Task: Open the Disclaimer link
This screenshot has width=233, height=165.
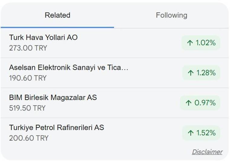Action: pos(207,152)
